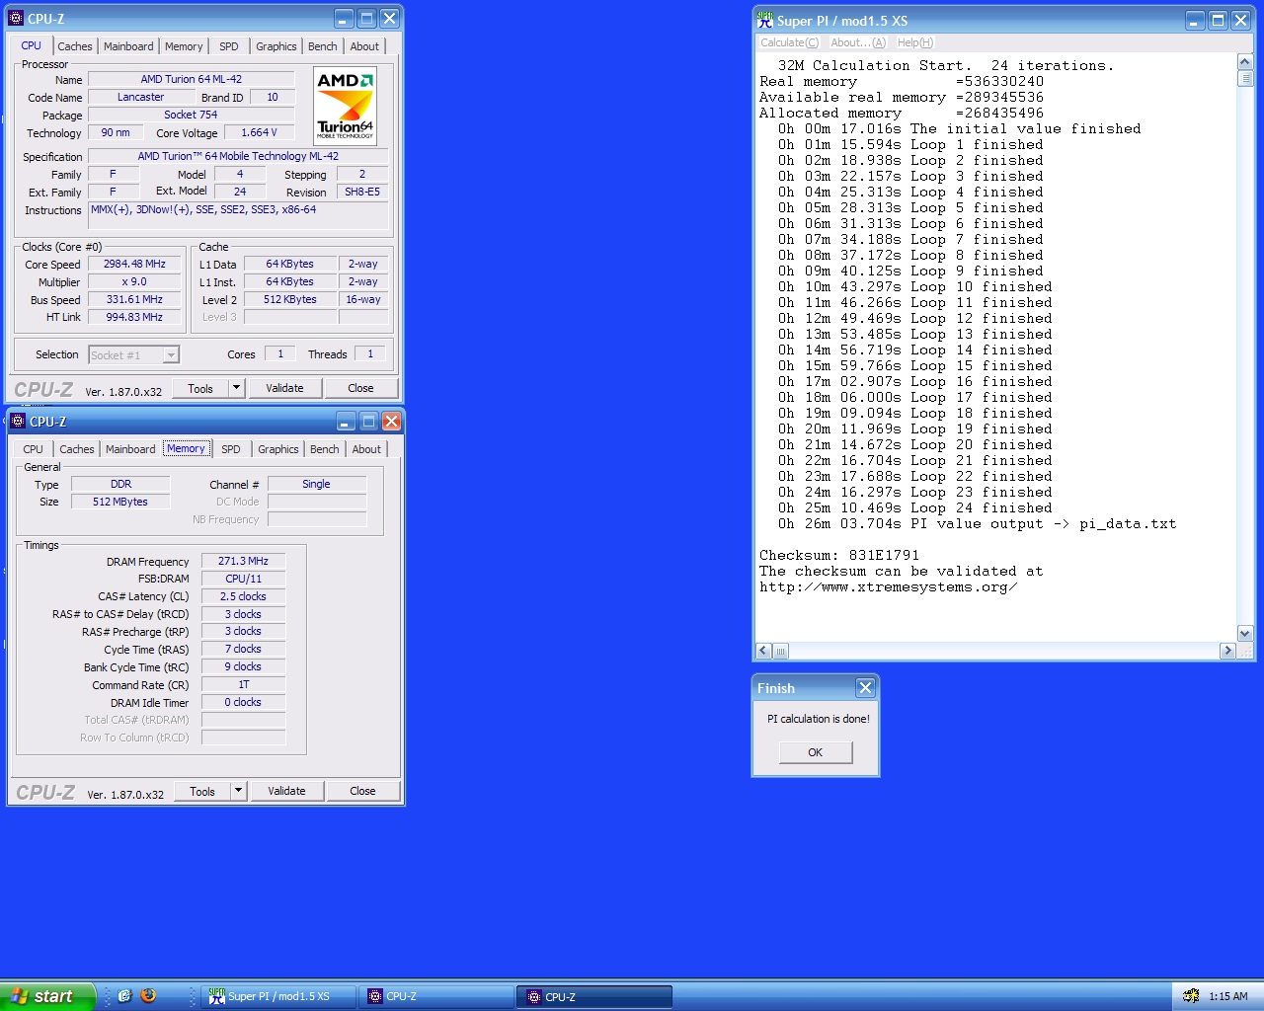Open Bench tab in top CPU-Z window
Image resolution: width=1264 pixels, height=1011 pixels.
coord(323,46)
